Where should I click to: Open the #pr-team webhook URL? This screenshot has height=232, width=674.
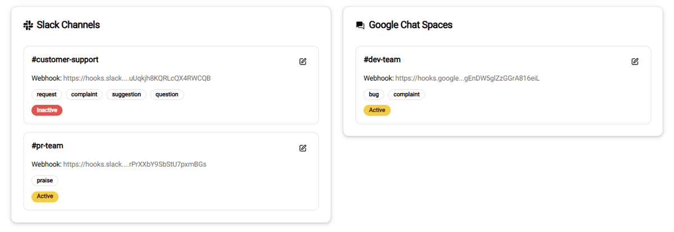click(x=135, y=165)
